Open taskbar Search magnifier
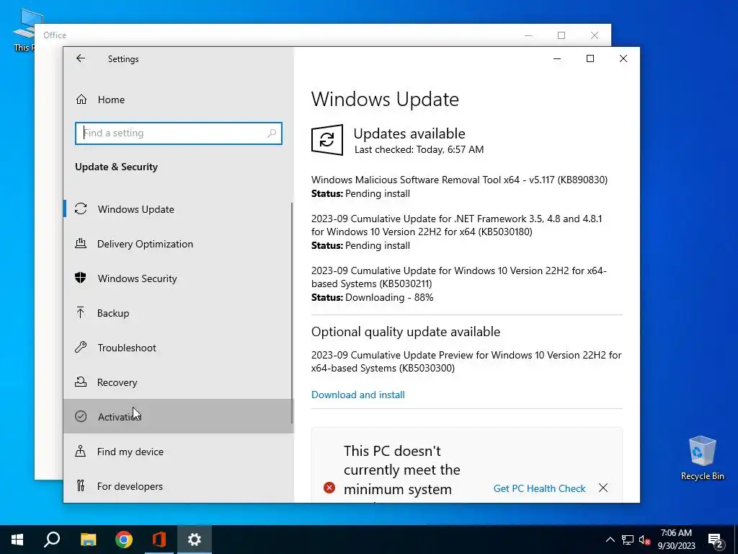The width and height of the screenshot is (738, 554). 52,540
